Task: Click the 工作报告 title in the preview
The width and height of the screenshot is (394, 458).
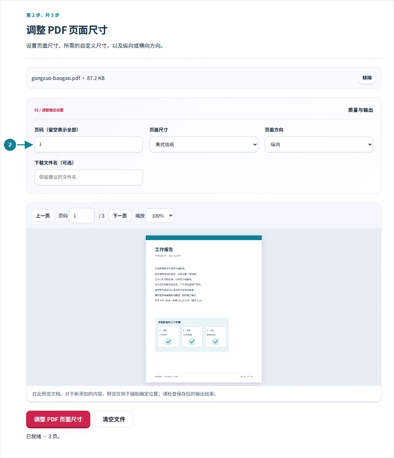Action: coord(164,249)
